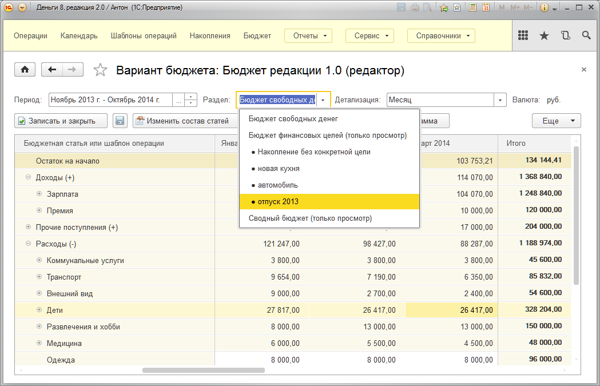Open the sections grid menu icon

523,35
